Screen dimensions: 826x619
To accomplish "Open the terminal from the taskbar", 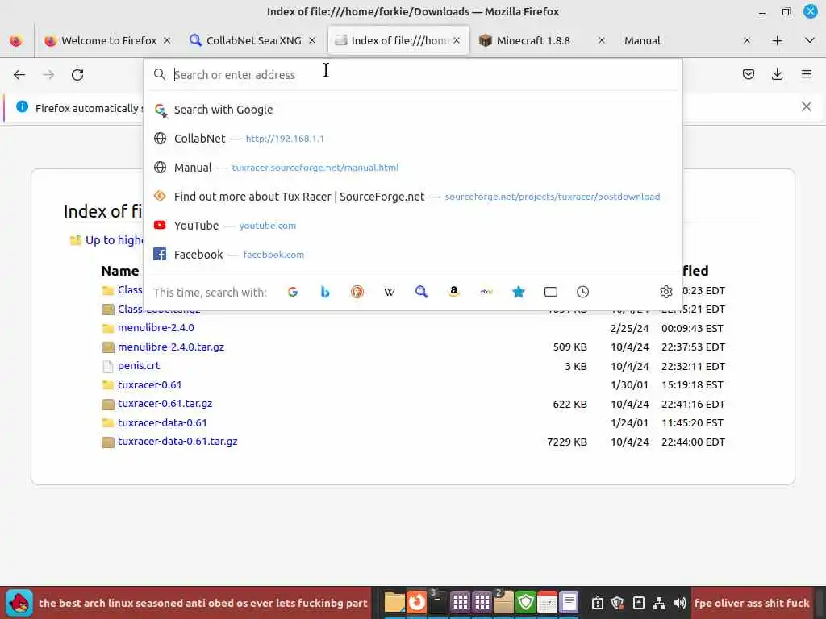I will [438, 603].
